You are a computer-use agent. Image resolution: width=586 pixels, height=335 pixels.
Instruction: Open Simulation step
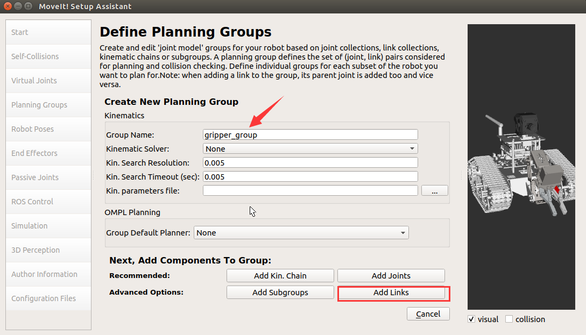[x=48, y=226]
